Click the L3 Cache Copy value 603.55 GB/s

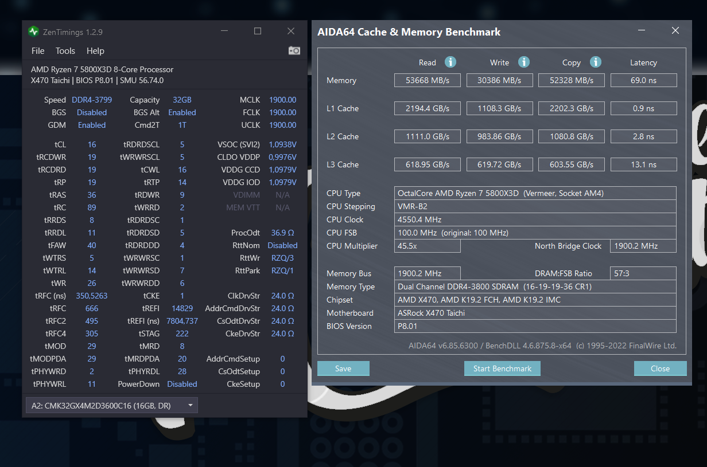[572, 164]
